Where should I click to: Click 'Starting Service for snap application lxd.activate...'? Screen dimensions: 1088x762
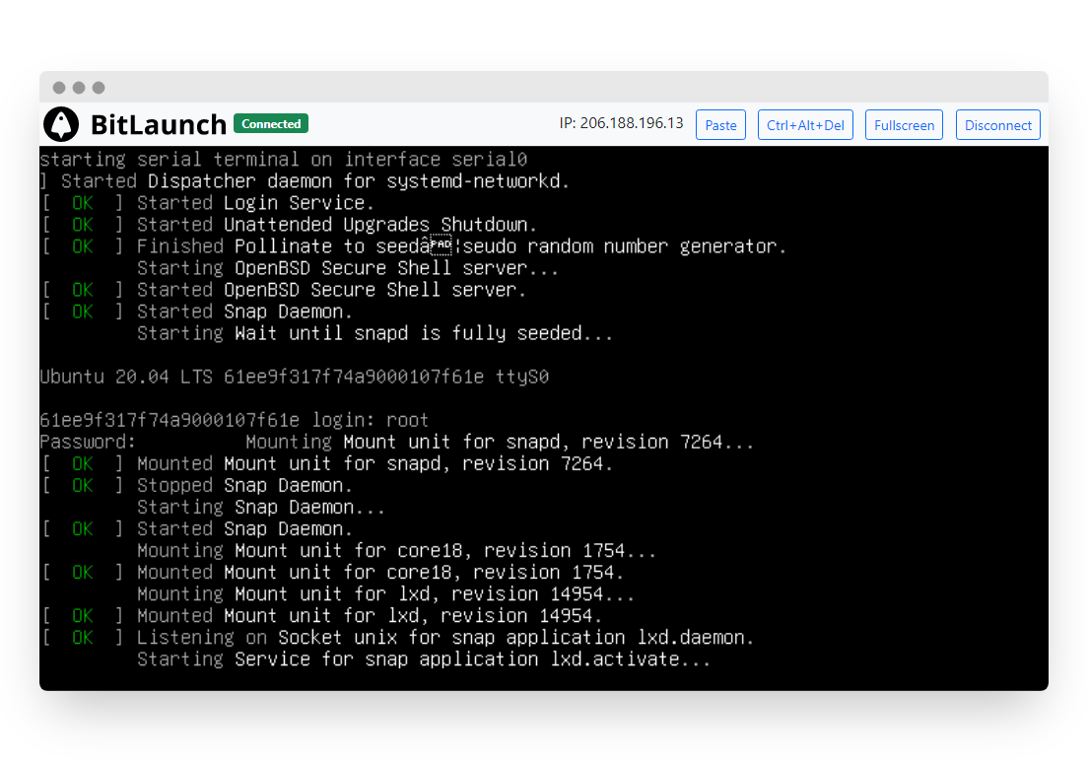click(424, 659)
